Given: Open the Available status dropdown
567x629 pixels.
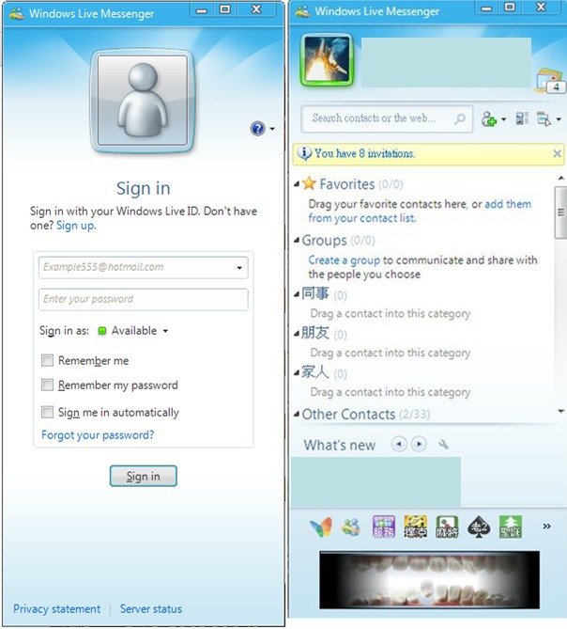Looking at the screenshot, I should click(133, 331).
